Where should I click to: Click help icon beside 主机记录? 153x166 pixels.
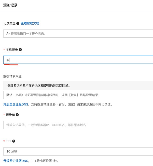tap(20, 50)
